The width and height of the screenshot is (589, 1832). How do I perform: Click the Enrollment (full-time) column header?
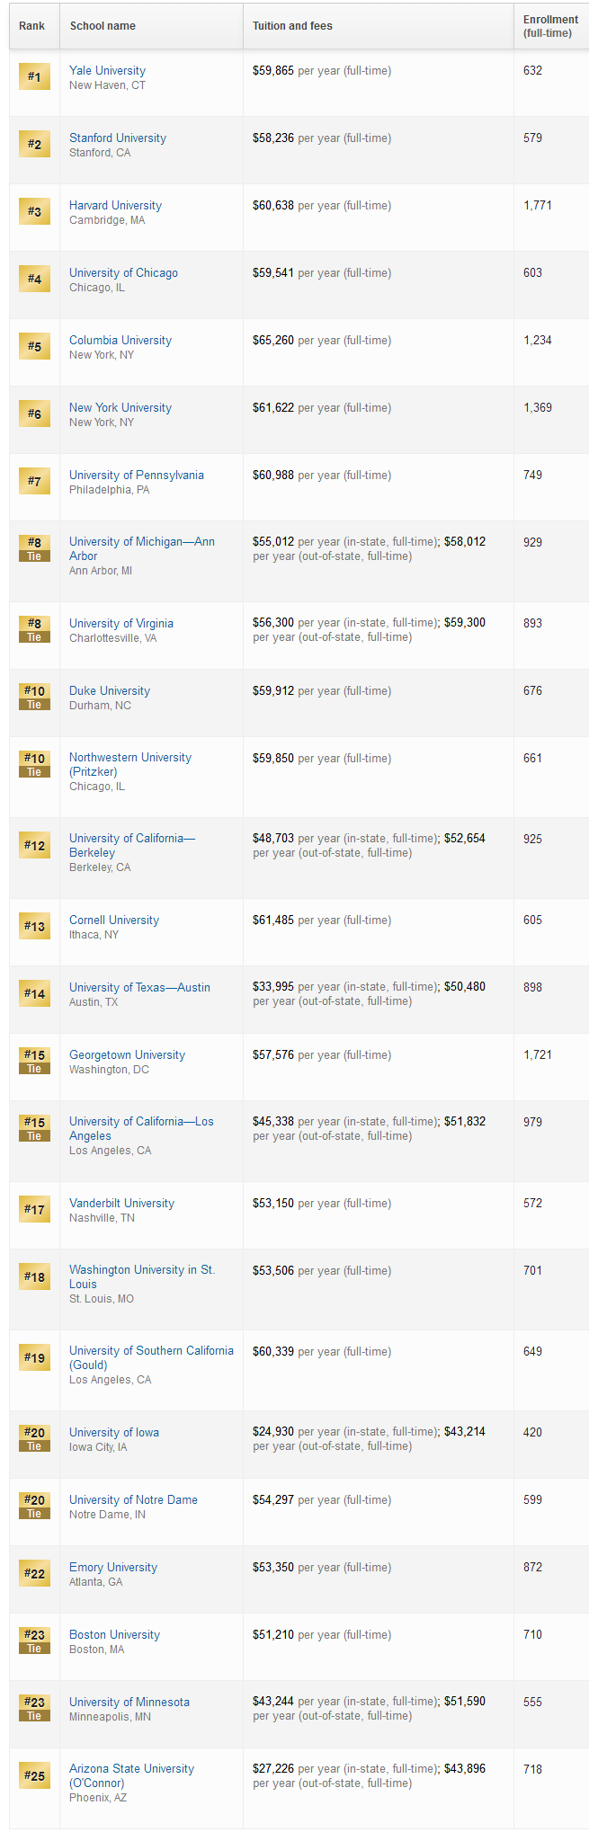coord(551,26)
